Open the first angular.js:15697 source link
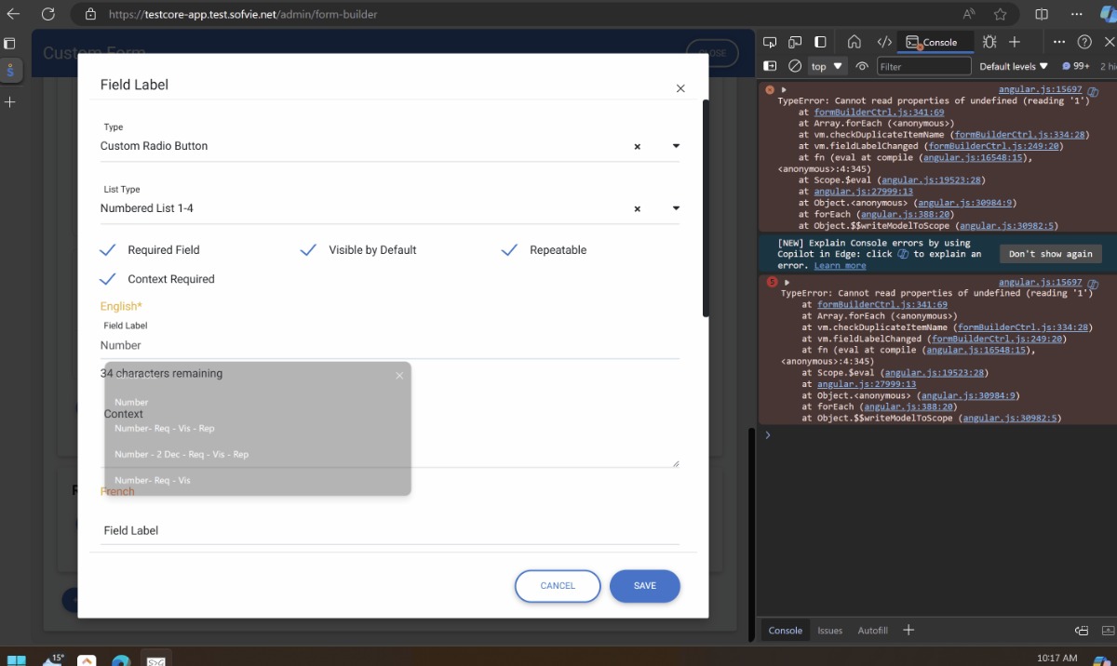The height and width of the screenshot is (666, 1117). pos(1040,90)
